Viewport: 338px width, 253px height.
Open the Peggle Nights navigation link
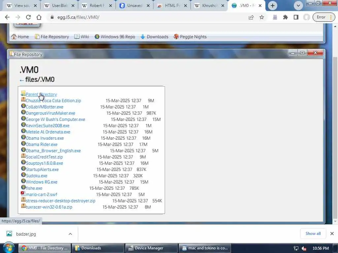[x=190, y=37]
